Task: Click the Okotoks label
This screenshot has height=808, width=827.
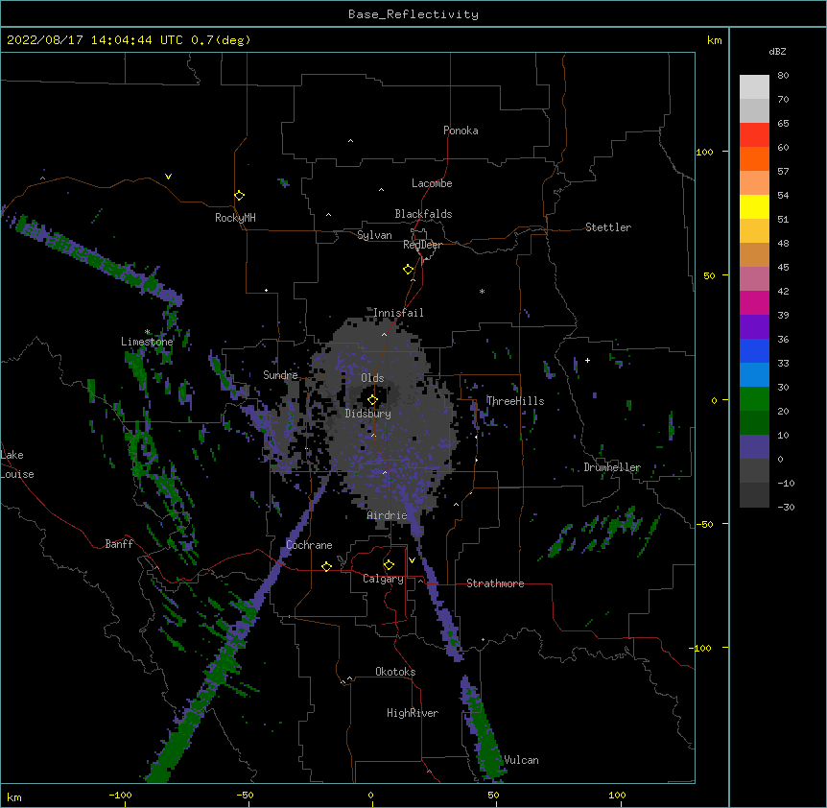Action: coord(395,672)
